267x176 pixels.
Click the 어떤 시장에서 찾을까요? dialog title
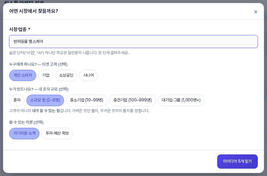click(34, 11)
